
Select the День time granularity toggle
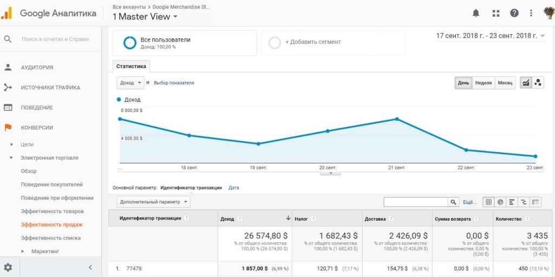(x=463, y=83)
